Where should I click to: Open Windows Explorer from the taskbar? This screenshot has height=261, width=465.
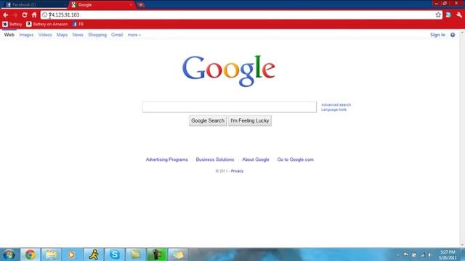52,254
